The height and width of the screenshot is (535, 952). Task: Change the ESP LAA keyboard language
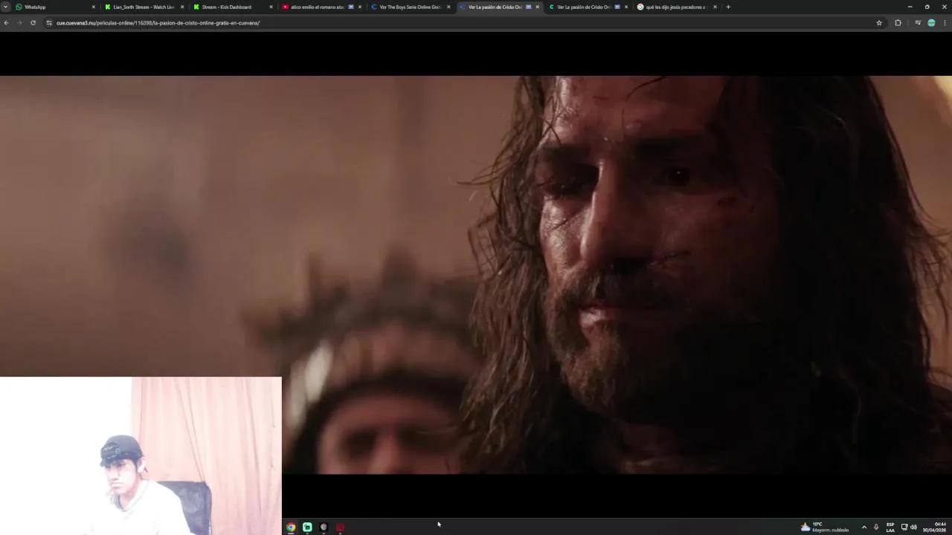(890, 527)
